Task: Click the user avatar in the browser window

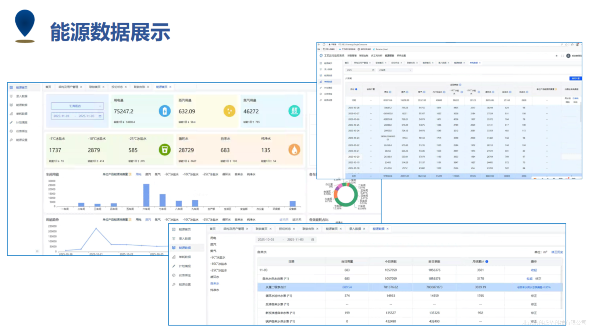Action: [568, 56]
